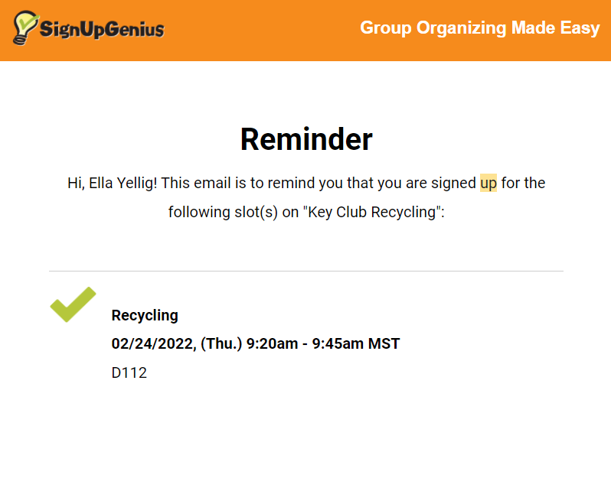Click the word "following" in the message

pyautogui.click(x=196, y=213)
